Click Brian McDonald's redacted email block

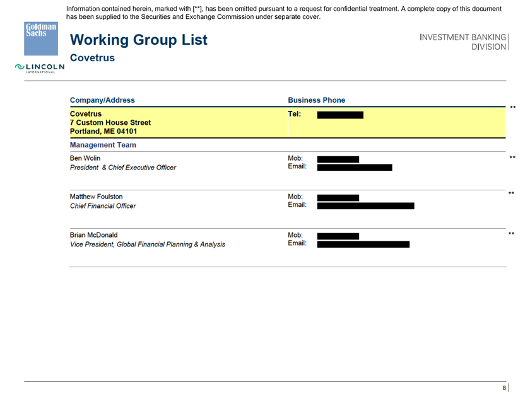click(363, 245)
